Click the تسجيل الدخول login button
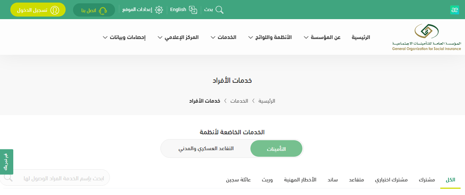465x195 pixels. [38, 10]
